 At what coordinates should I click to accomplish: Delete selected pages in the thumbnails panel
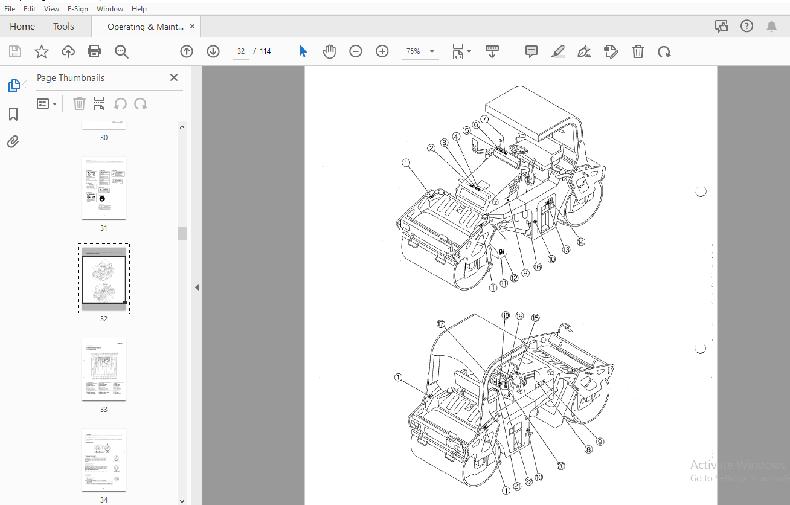point(79,104)
